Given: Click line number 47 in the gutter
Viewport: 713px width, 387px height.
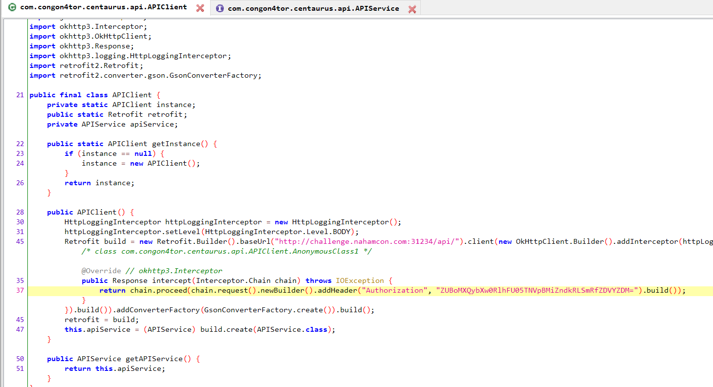Looking at the screenshot, I should pos(20,329).
